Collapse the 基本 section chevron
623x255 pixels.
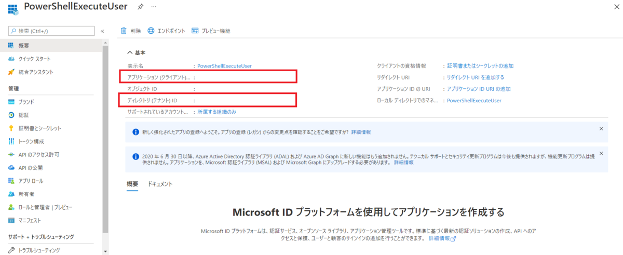click(x=130, y=53)
